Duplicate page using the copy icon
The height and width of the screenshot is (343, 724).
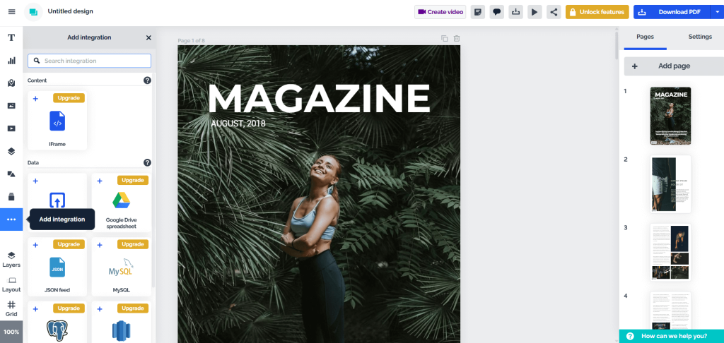click(x=445, y=39)
